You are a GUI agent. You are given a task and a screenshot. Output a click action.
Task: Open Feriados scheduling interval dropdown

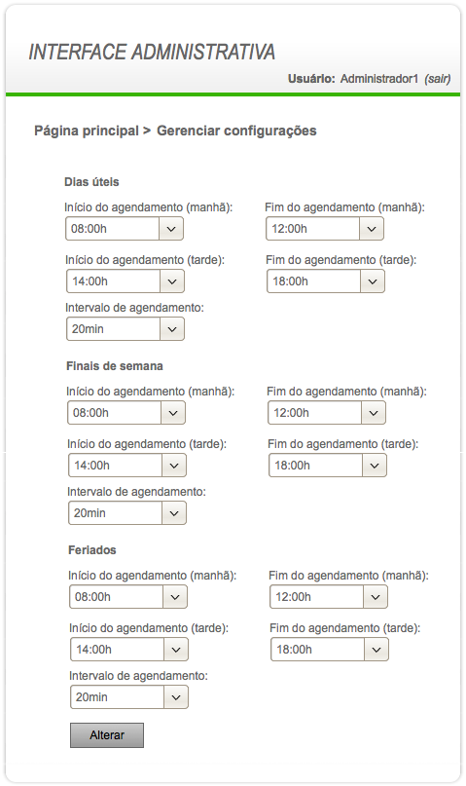pyautogui.click(x=129, y=697)
